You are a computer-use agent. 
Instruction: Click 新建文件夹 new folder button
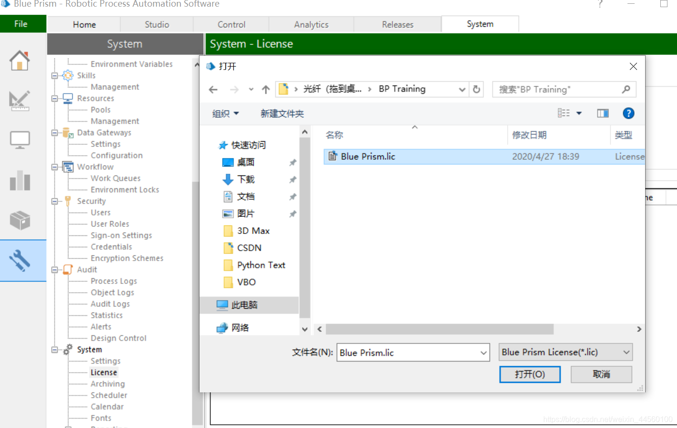tap(282, 114)
